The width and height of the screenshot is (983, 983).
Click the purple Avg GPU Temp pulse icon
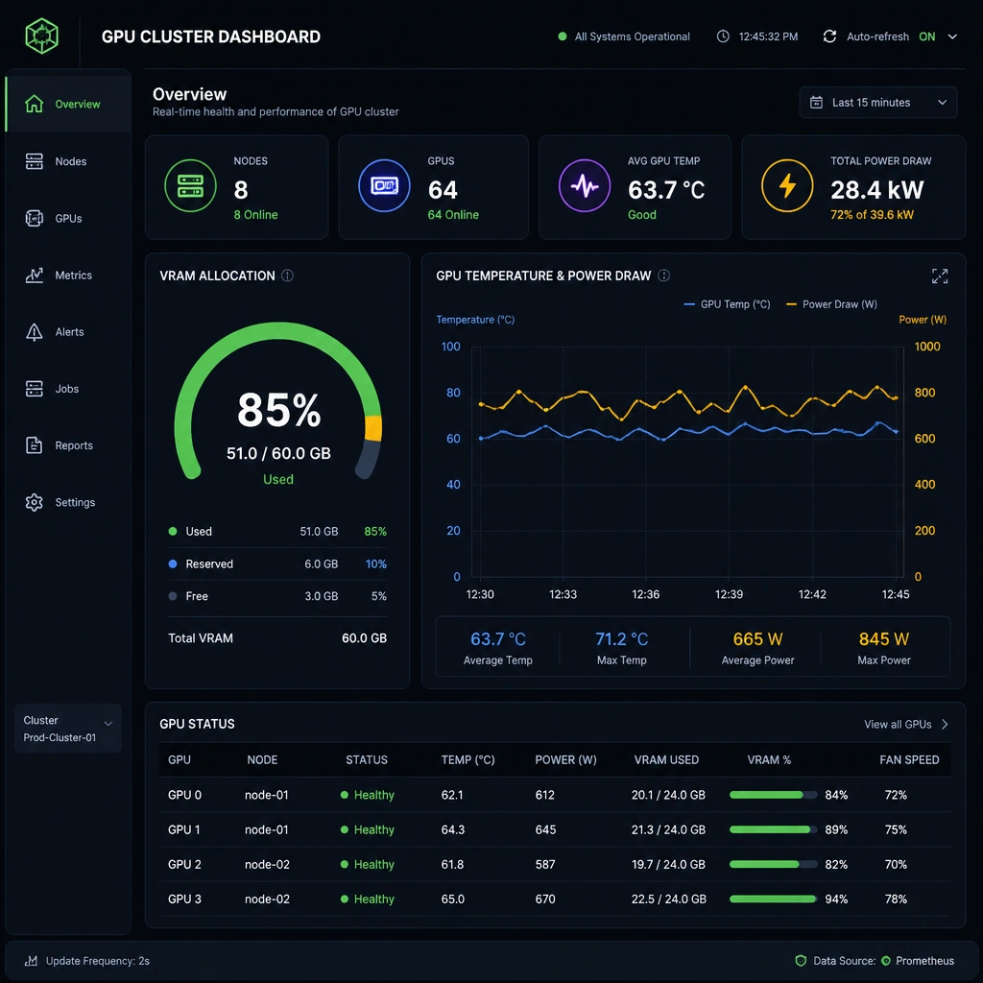[x=585, y=186]
